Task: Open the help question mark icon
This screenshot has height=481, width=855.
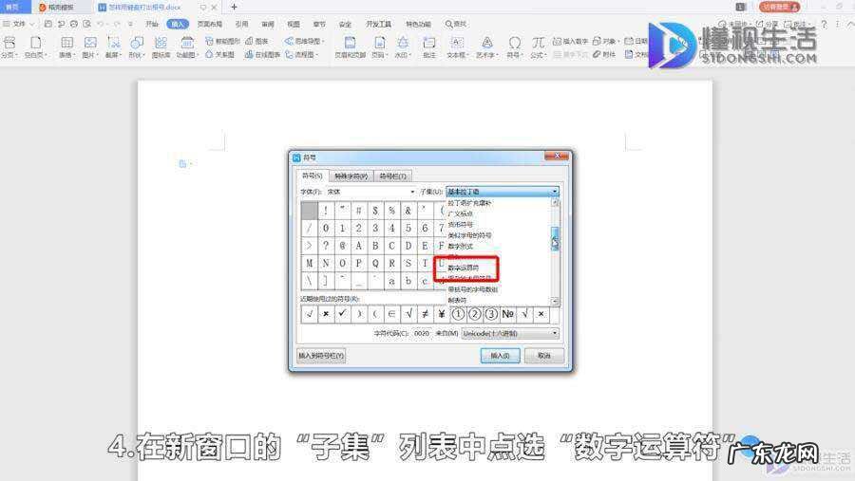Action: (x=824, y=24)
